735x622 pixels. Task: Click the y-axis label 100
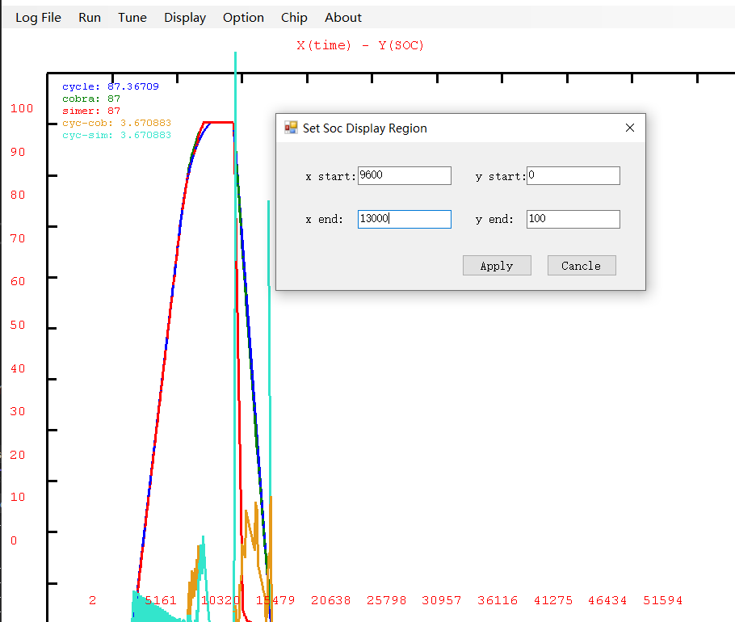click(22, 108)
